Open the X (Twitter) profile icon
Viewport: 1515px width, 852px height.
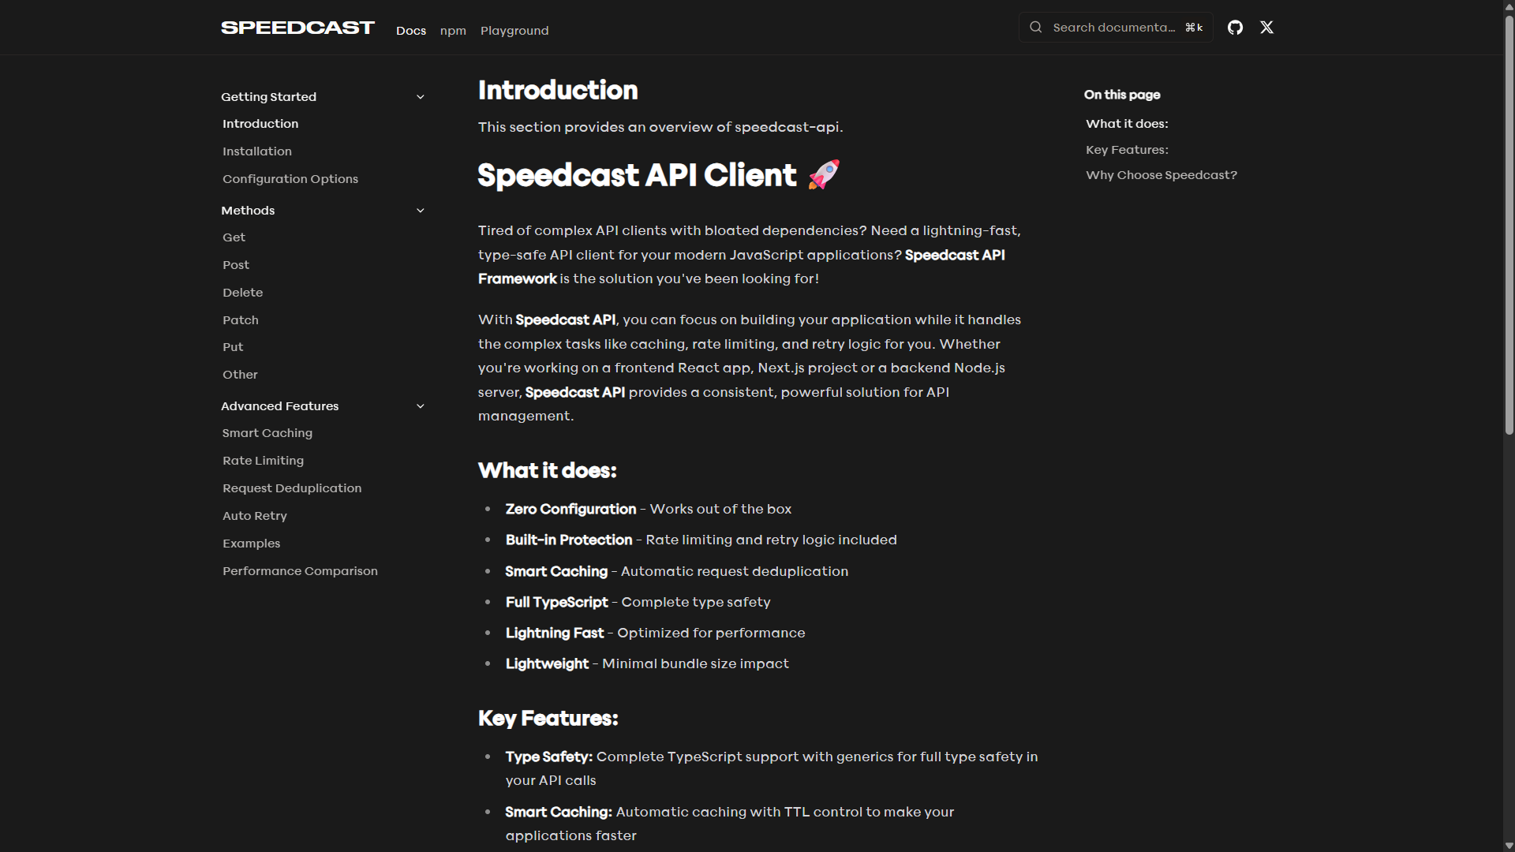(x=1266, y=28)
